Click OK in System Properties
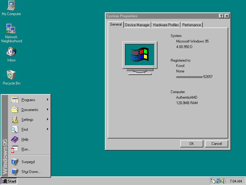Screen dimensions: 246x185 point(192,144)
